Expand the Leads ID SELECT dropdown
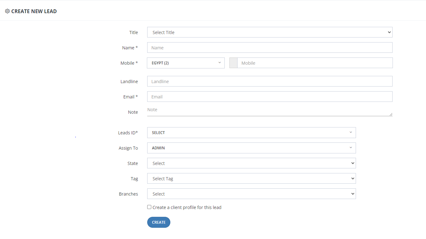Screen dimensions: 426x239 [251, 132]
